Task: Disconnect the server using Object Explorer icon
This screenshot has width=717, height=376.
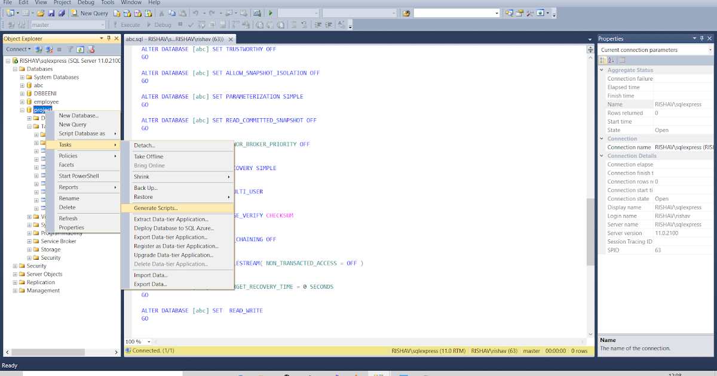Action: pos(49,50)
